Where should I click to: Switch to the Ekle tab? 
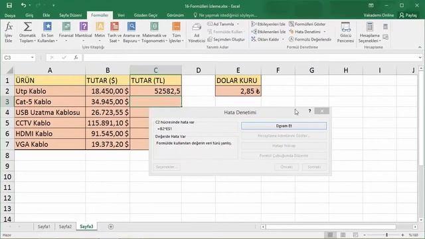click(x=46, y=15)
